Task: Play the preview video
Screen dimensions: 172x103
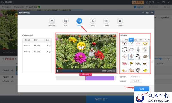Action: click(x=58, y=71)
